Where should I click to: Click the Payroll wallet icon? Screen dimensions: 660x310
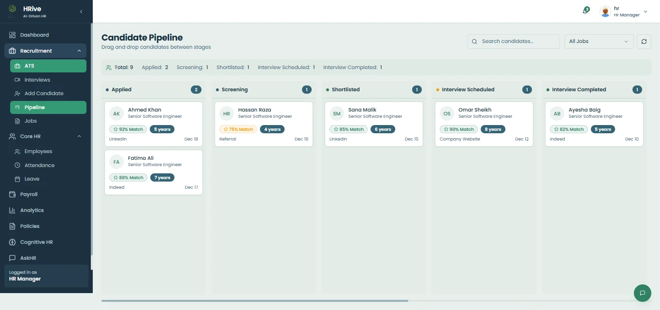tap(13, 194)
